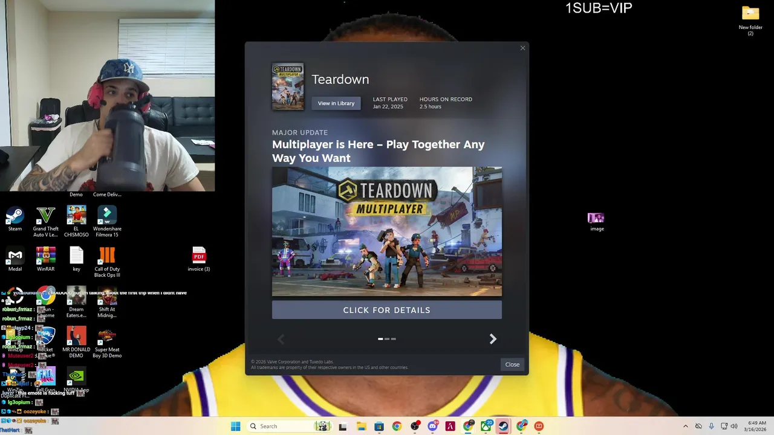This screenshot has height=435, width=774.
Task: Click the taskbar Search box
Action: 289,426
